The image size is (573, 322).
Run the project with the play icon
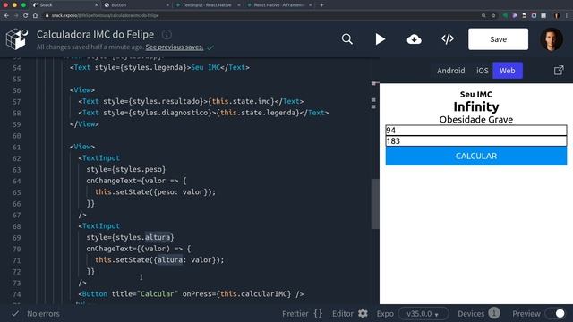point(380,39)
